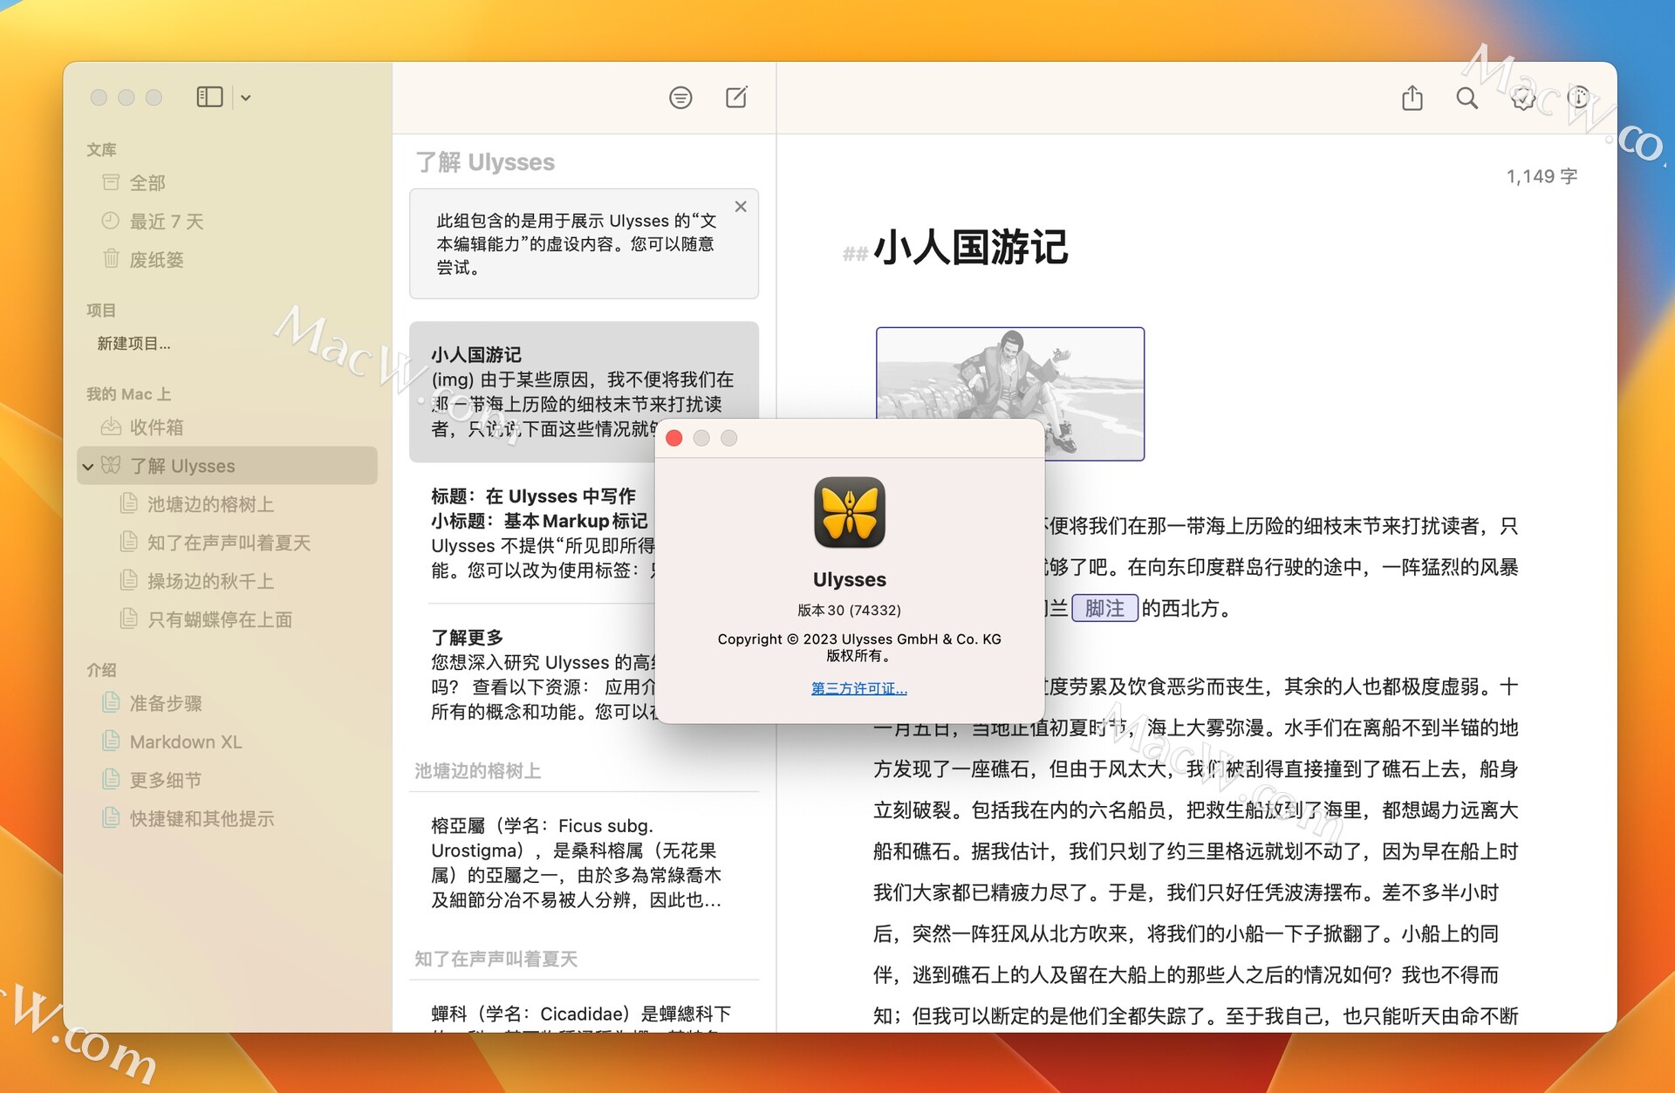
Task: Create a new sheet with compose icon
Action: pos(737,97)
